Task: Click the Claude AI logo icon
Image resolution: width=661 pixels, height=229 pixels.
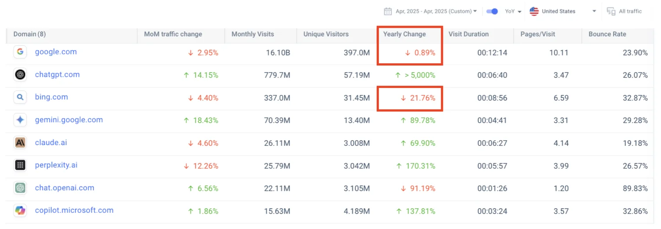Action: click(20, 142)
